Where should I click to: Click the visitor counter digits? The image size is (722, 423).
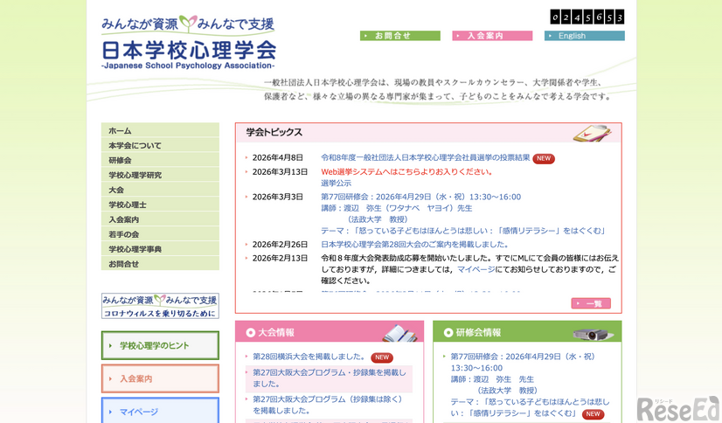(587, 17)
